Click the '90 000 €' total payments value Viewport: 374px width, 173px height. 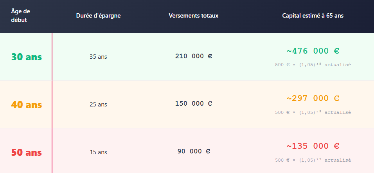click(193, 151)
